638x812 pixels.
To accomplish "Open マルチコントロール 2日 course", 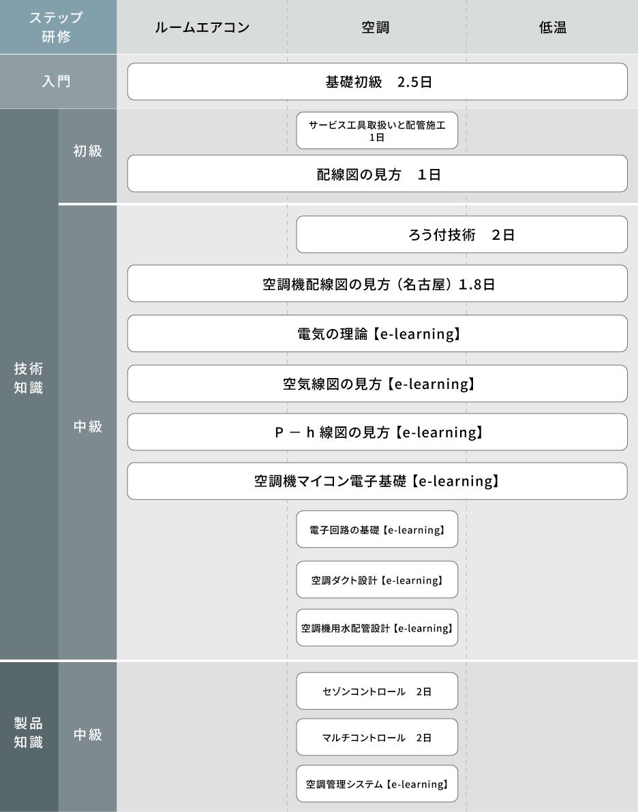I will point(377,737).
